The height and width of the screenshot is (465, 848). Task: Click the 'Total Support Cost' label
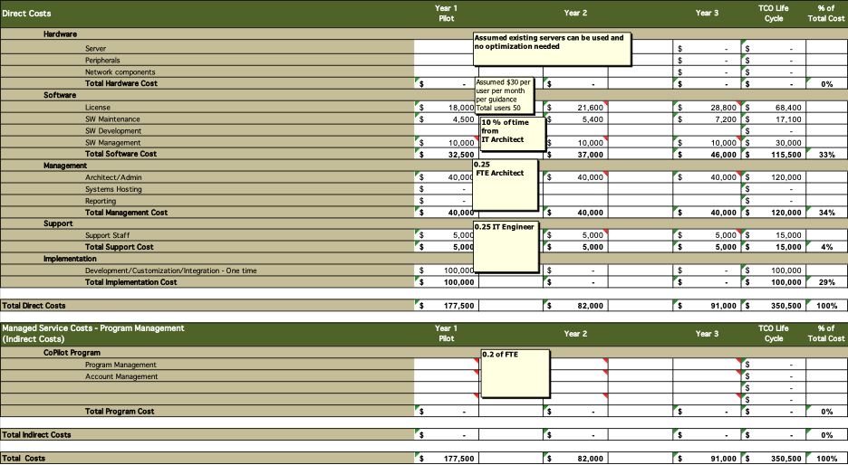click(x=119, y=247)
